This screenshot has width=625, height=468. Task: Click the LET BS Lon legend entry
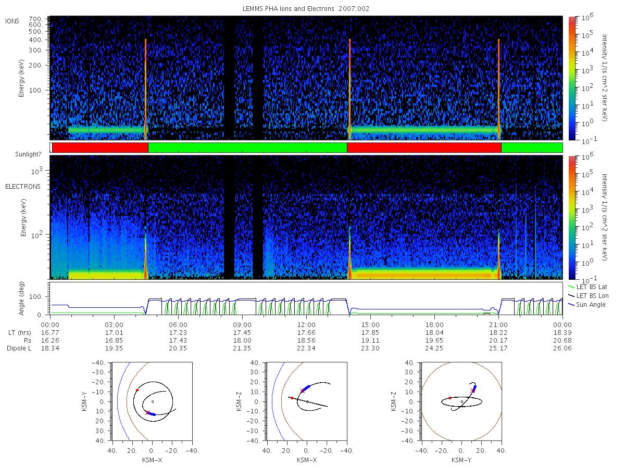click(587, 295)
